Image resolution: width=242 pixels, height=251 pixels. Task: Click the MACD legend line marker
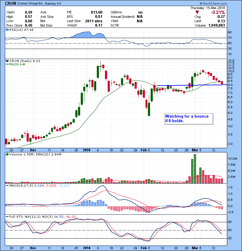click(x=7, y=186)
